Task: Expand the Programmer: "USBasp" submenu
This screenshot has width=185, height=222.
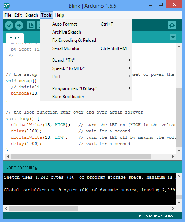Action: point(91,88)
